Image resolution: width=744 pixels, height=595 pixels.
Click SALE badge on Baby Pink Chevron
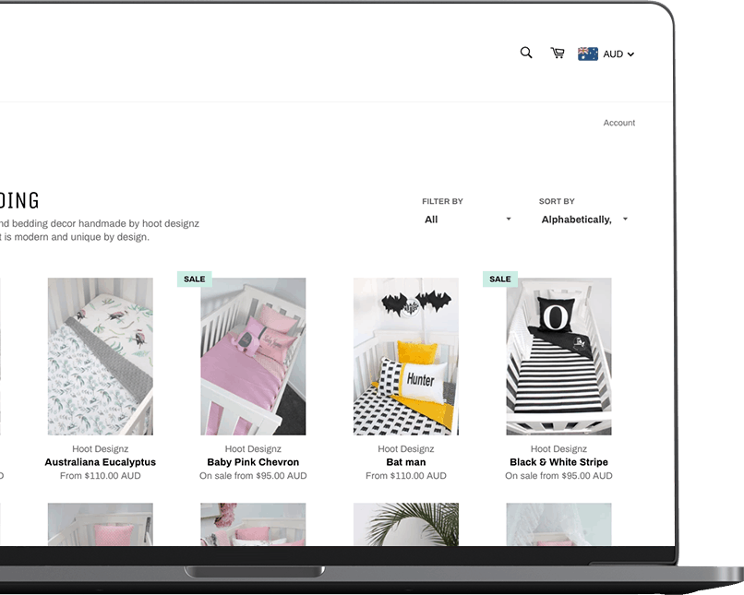pyautogui.click(x=195, y=280)
